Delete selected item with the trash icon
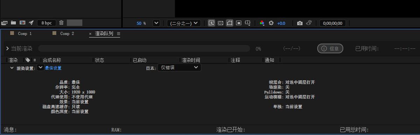Screen dimensions: 420x135 pyautogui.click(x=61, y=23)
